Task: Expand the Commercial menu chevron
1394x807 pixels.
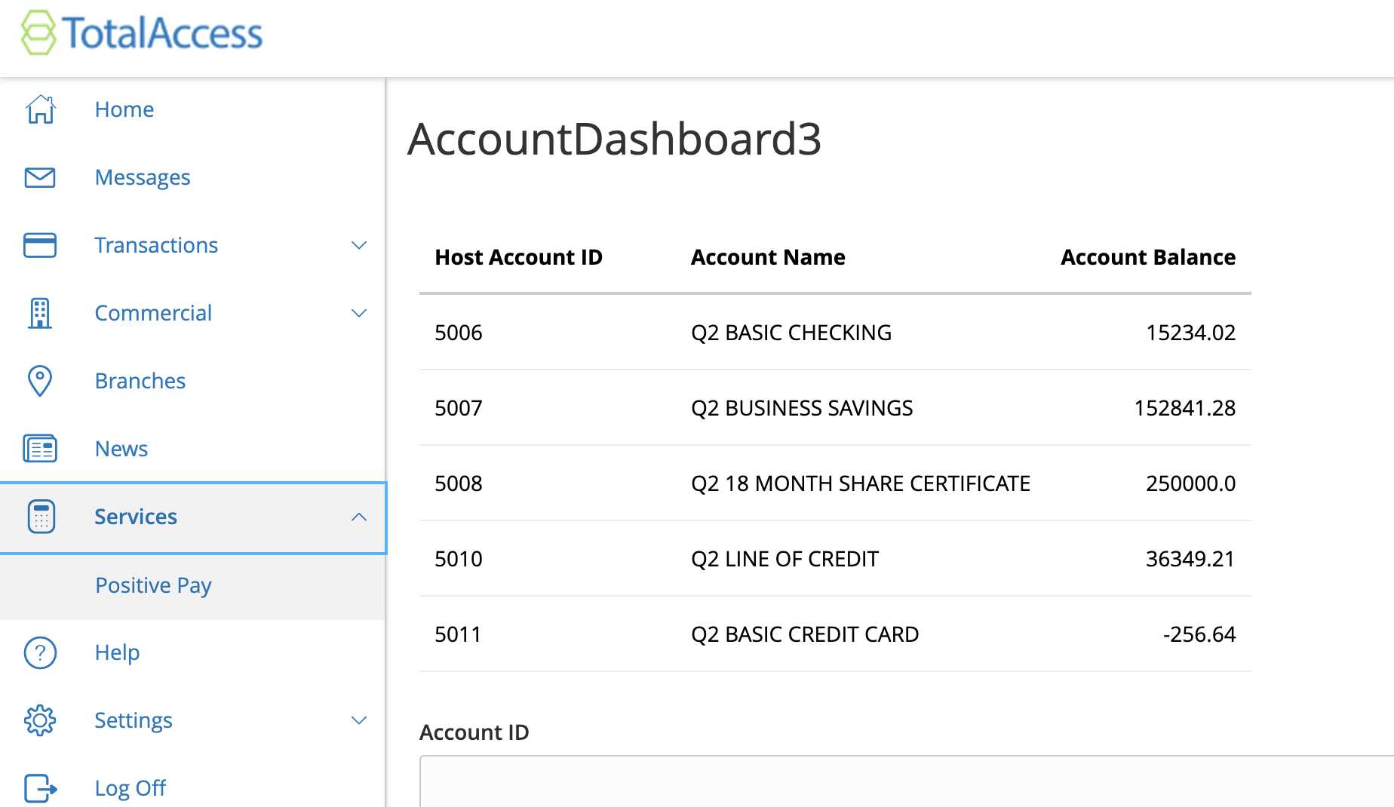Action: point(359,313)
